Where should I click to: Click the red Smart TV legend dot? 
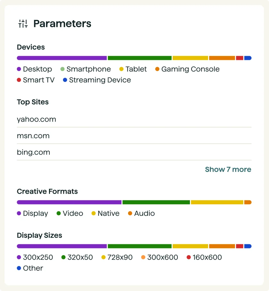pos(19,80)
